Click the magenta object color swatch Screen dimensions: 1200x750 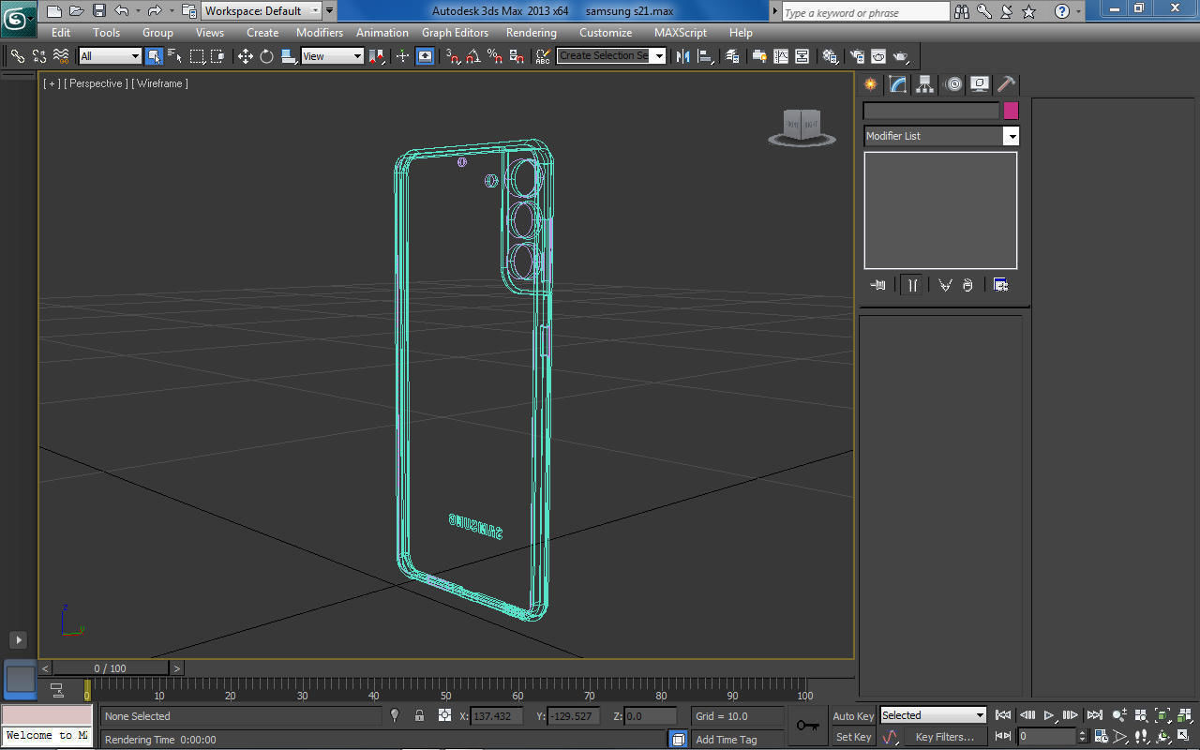pyautogui.click(x=1011, y=111)
